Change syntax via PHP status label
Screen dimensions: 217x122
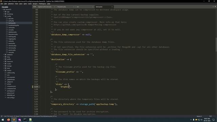coord(210,116)
